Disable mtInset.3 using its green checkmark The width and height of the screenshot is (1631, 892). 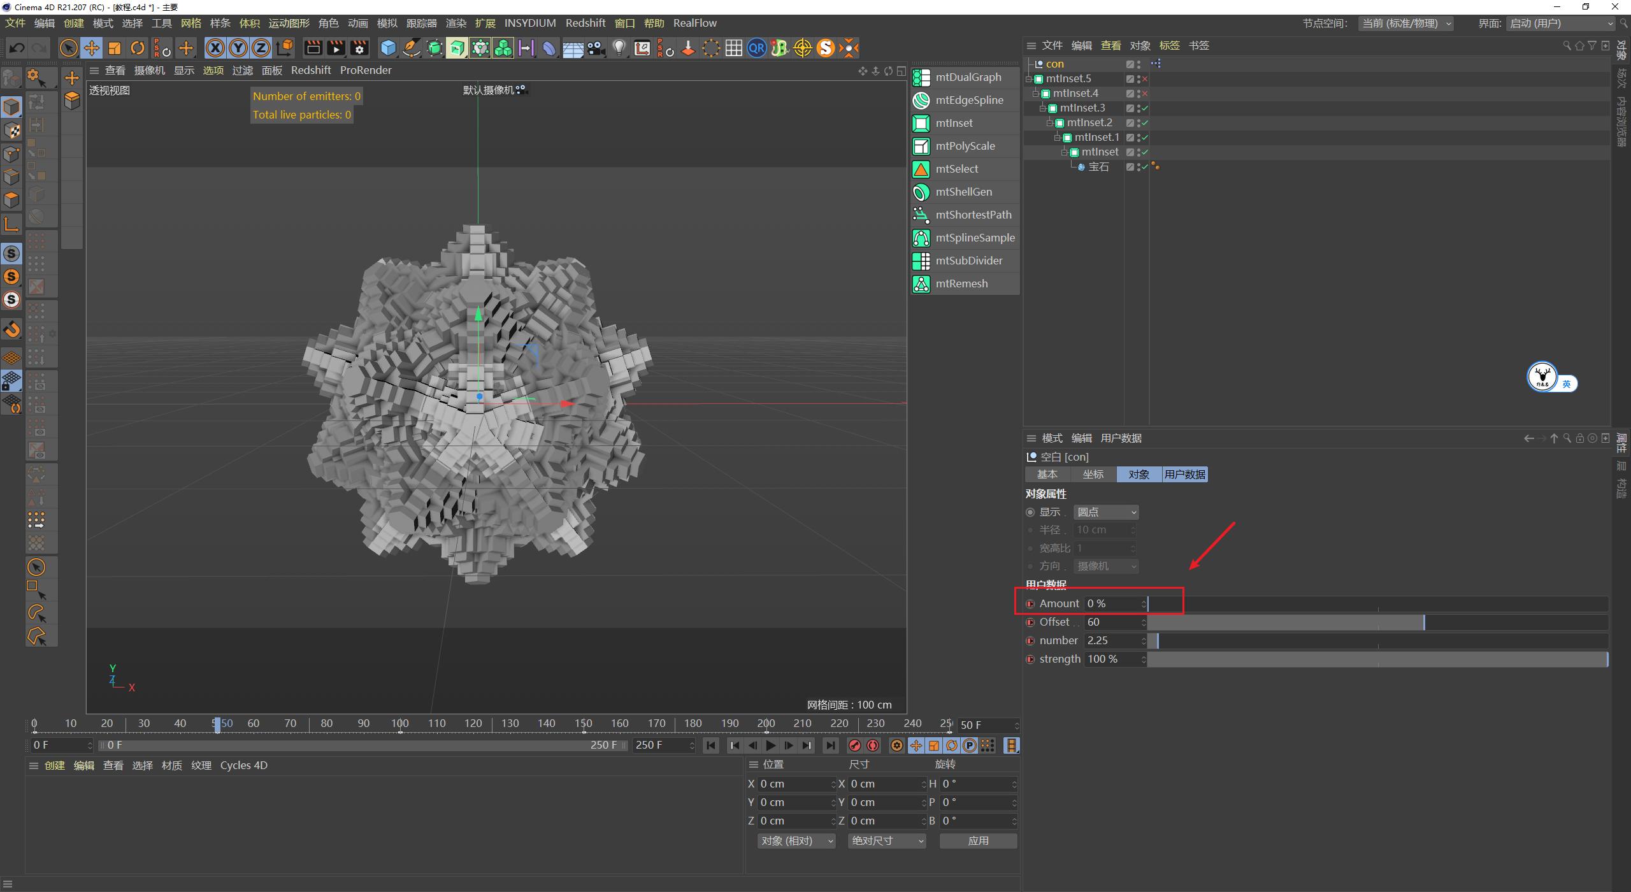click(1144, 108)
